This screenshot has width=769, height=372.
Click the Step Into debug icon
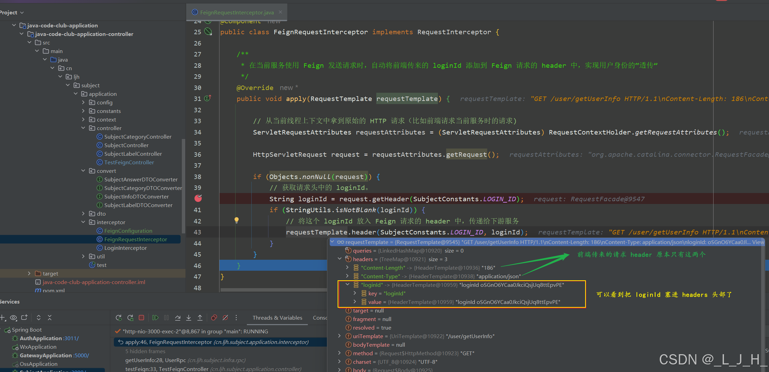[x=189, y=318]
